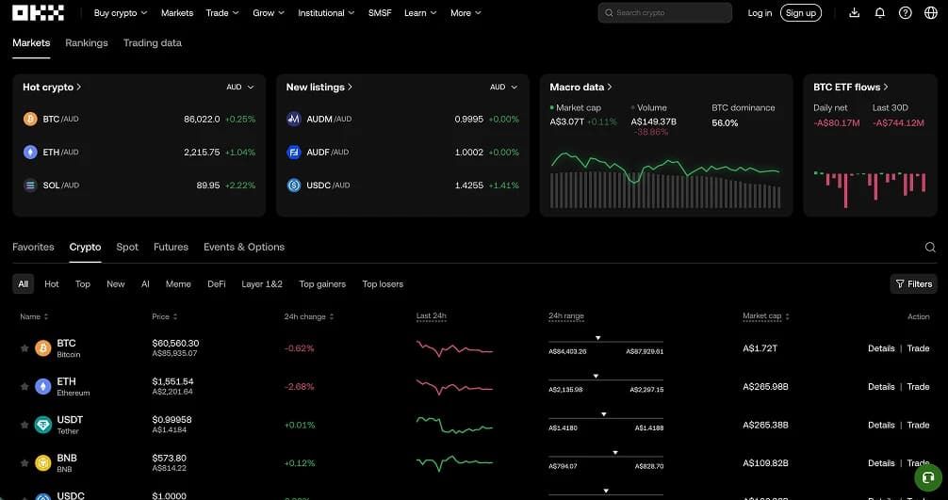Viewport: 948px width, 500px height.
Task: Expand the Trade menu
Action: (x=222, y=12)
